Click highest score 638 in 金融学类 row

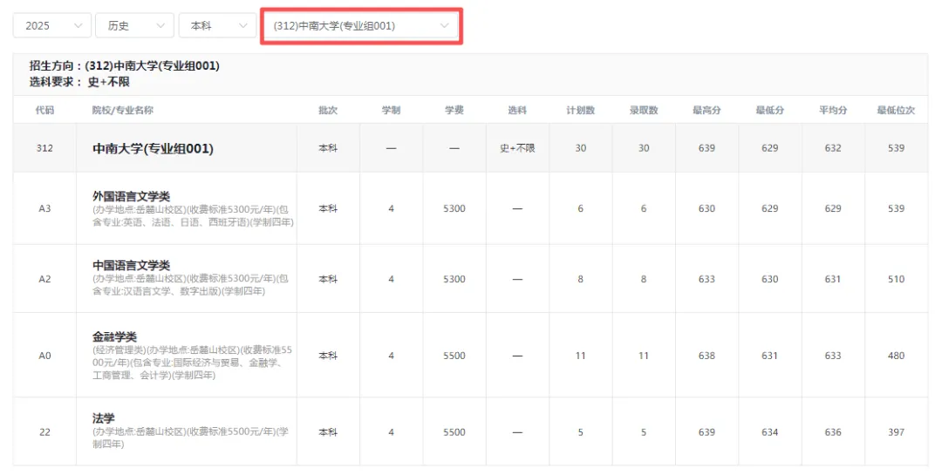point(706,356)
